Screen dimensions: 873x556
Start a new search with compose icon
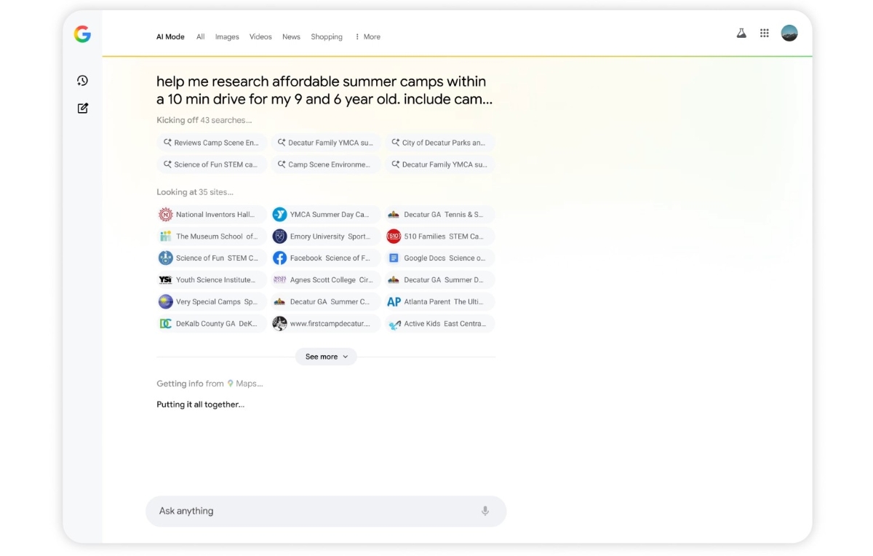82,108
